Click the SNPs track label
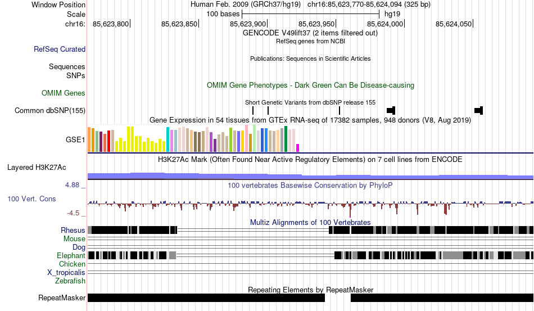The width and height of the screenshot is (534, 311). click(x=76, y=75)
